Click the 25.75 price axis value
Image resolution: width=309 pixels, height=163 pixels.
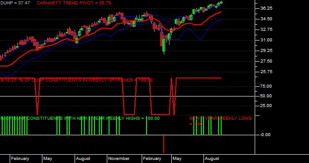coord(266,71)
